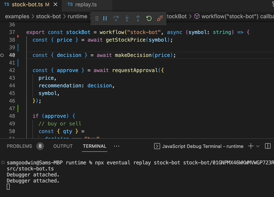
Task: Open the PROBLEMS panel tab
Action: pos(19,146)
